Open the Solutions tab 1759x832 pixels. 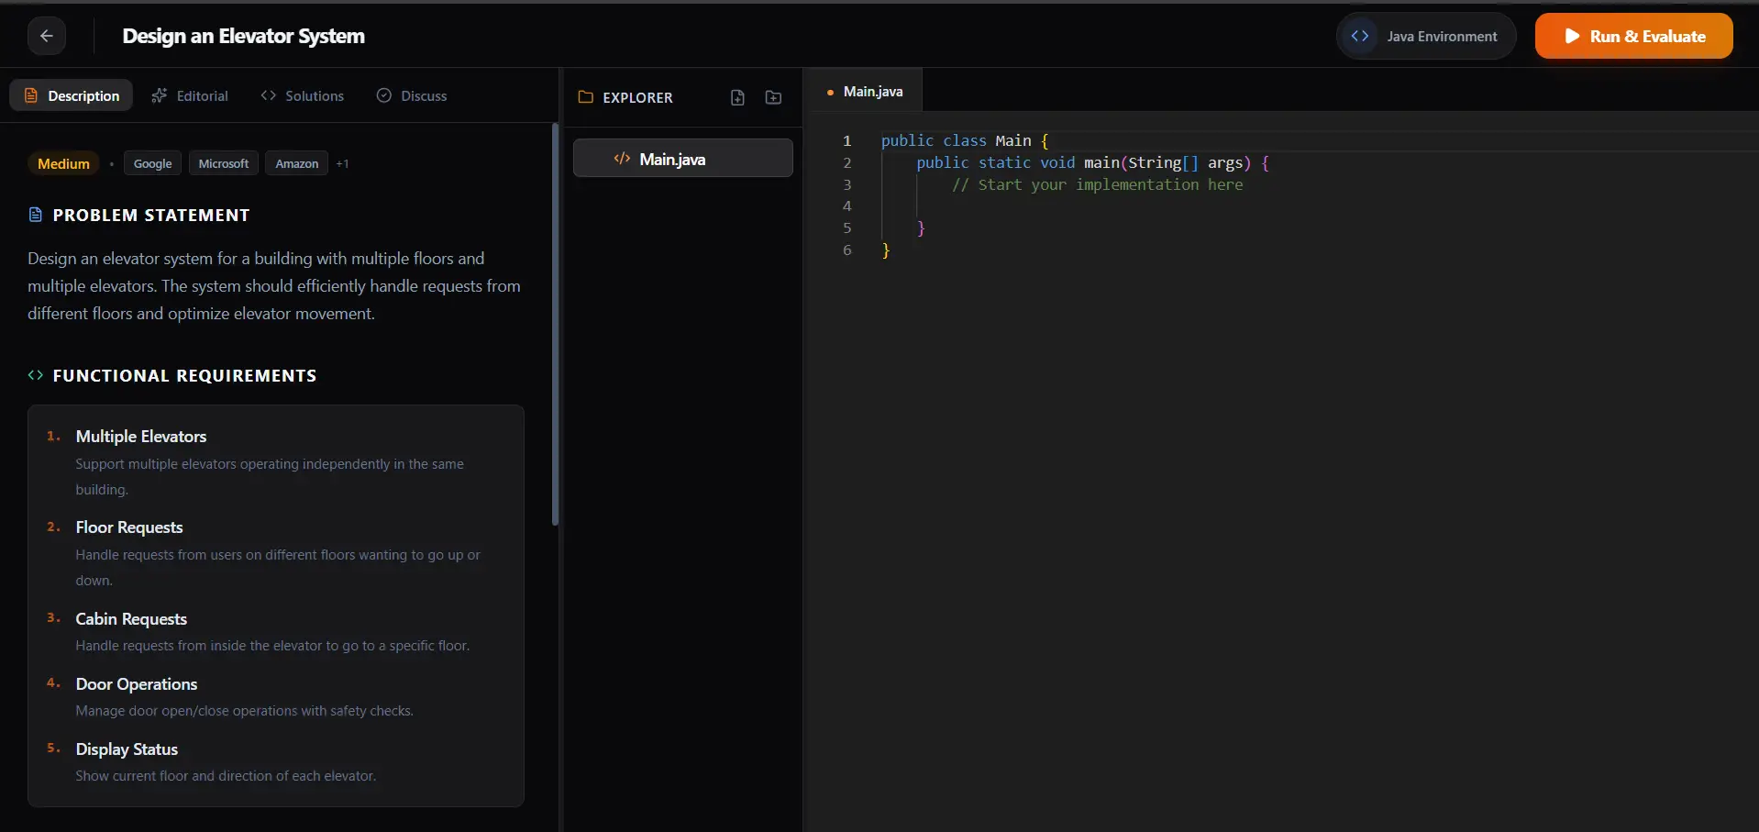pyautogui.click(x=302, y=95)
